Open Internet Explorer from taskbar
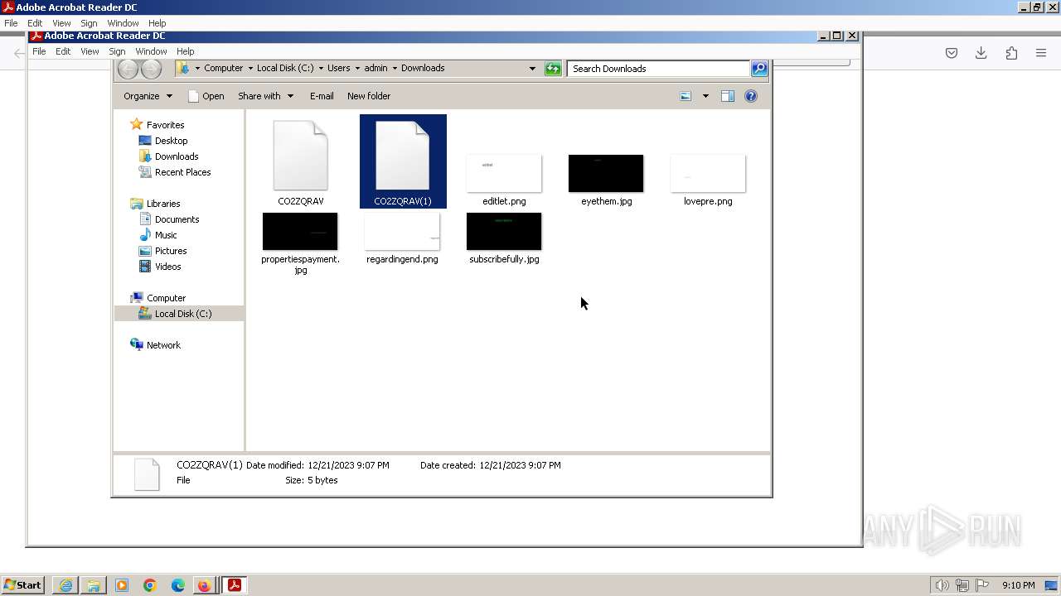Image resolution: width=1061 pixels, height=596 pixels. point(65,585)
